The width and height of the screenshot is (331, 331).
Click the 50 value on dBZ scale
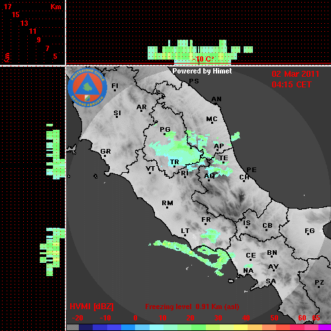click(x=274, y=318)
